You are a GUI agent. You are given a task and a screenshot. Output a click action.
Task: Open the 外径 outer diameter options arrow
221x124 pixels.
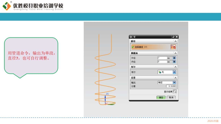point(174,58)
